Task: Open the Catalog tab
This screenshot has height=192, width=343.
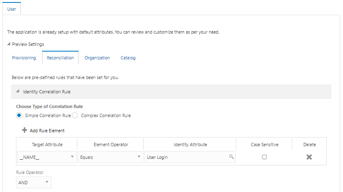Action: (128, 58)
